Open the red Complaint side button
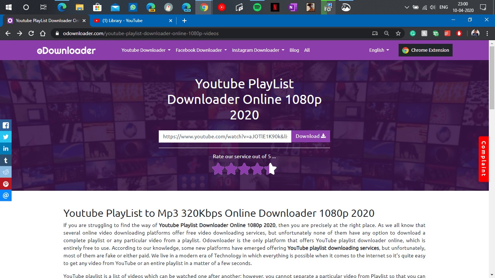 pos(483,159)
